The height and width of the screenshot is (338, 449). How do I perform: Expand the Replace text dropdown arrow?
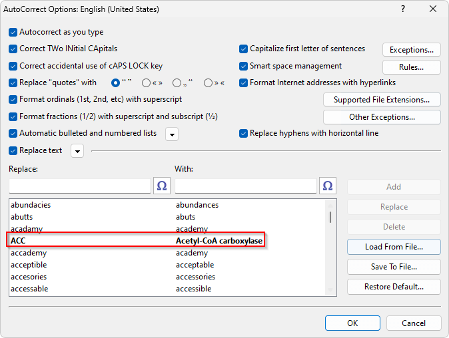coord(77,151)
